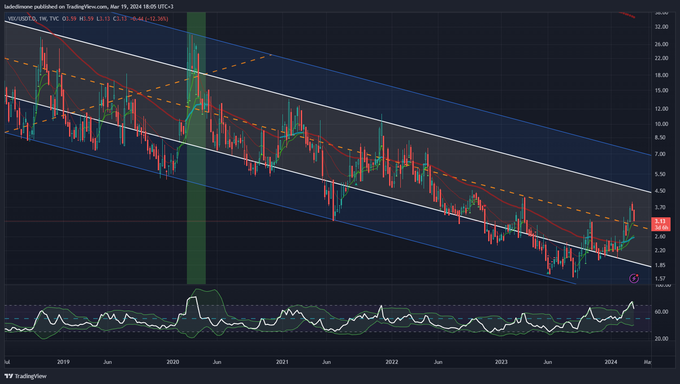
Task: Select the VIX/USDT.D symbol title
Action: 22,19
